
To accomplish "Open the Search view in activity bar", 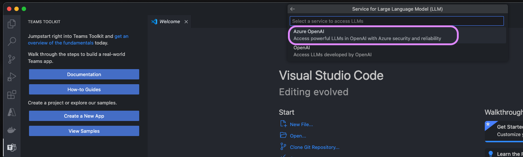I will [x=12, y=41].
